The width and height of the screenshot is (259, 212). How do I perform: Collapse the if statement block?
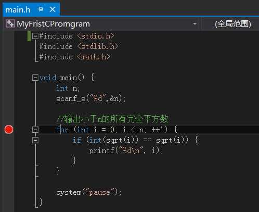click(x=35, y=140)
